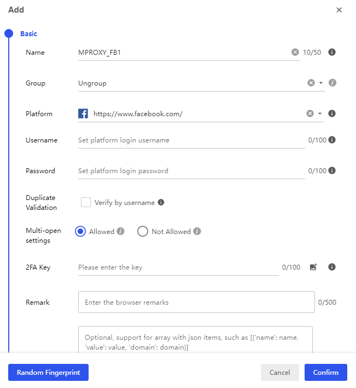Select the Not Allowed radio button
The image size is (356, 388).
click(143, 231)
